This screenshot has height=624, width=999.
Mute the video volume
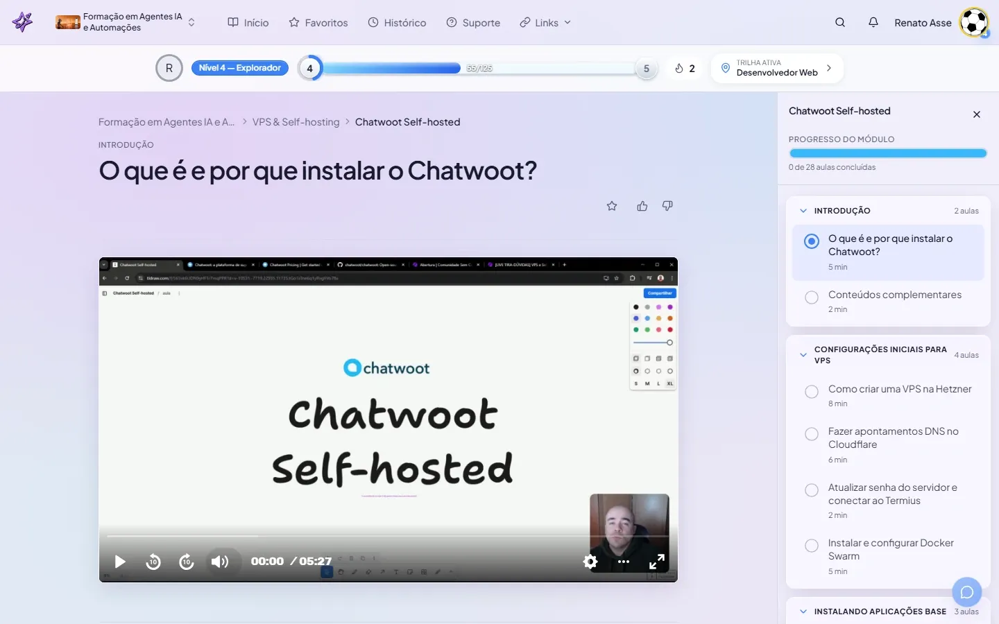pyautogui.click(x=220, y=562)
